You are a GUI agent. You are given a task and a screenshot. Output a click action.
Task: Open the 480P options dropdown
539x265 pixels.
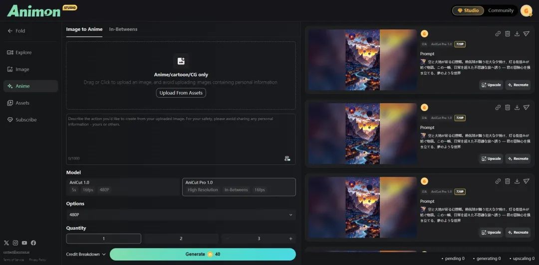(x=181, y=215)
